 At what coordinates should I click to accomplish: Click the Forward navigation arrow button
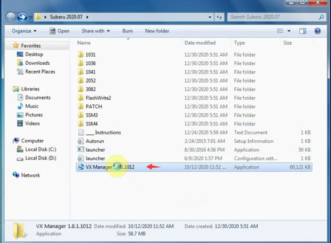point(22,17)
